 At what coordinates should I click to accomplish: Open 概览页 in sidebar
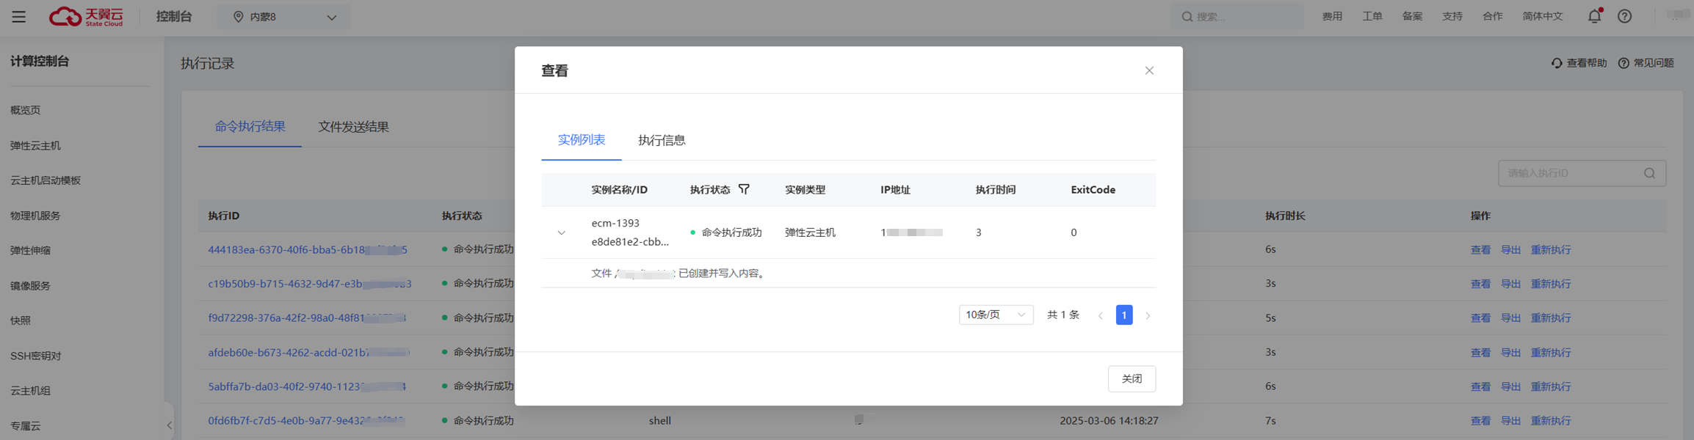26,110
